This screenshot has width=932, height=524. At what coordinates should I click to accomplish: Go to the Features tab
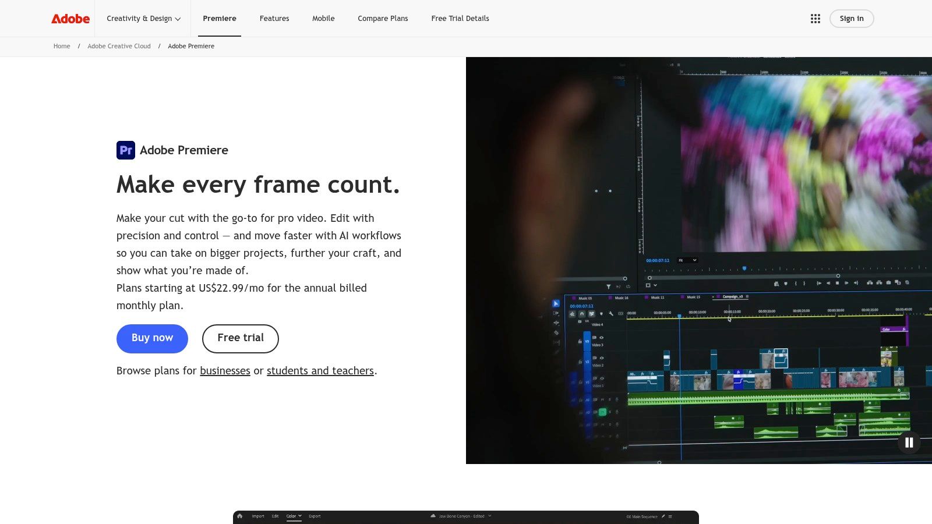274,19
